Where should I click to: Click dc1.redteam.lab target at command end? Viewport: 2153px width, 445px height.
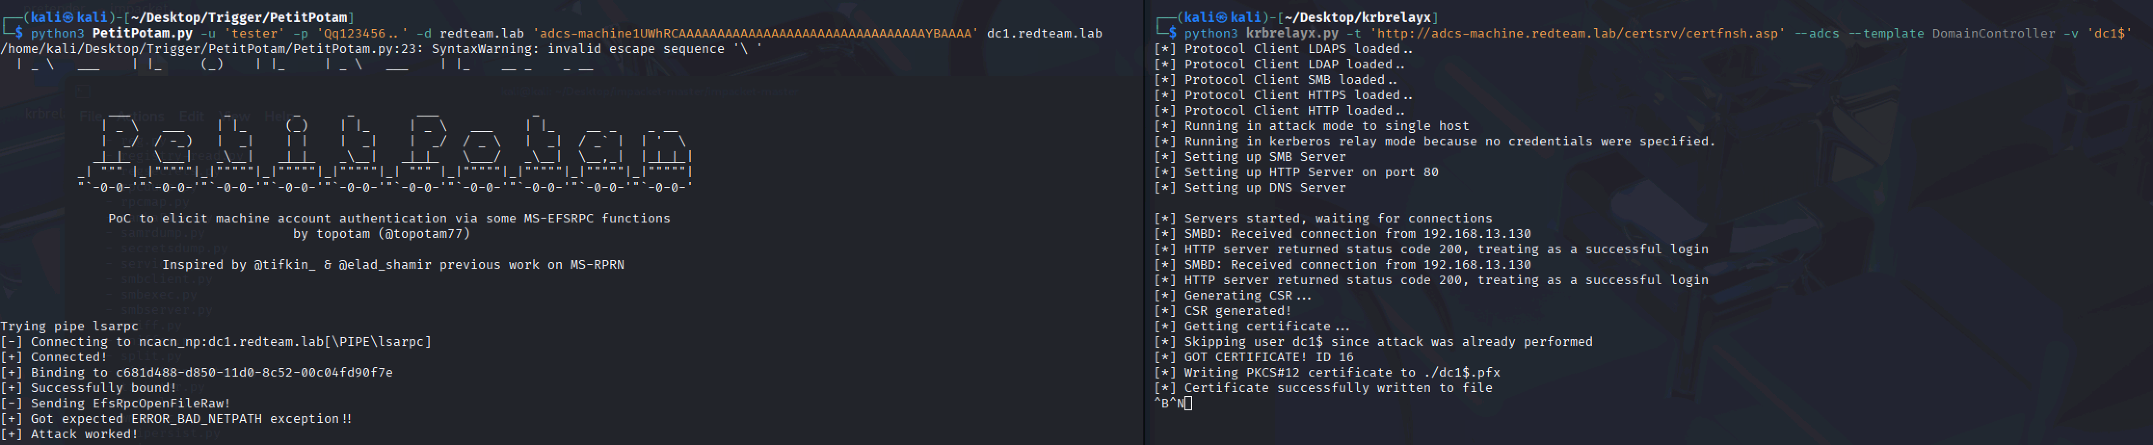coord(1044,33)
